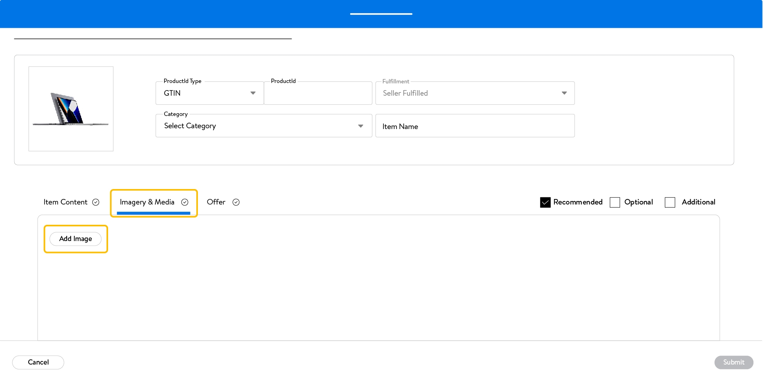Click the GTIN dropdown arrow

click(x=253, y=93)
